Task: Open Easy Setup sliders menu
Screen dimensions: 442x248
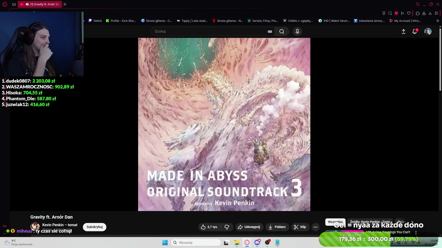Action: pos(436,13)
